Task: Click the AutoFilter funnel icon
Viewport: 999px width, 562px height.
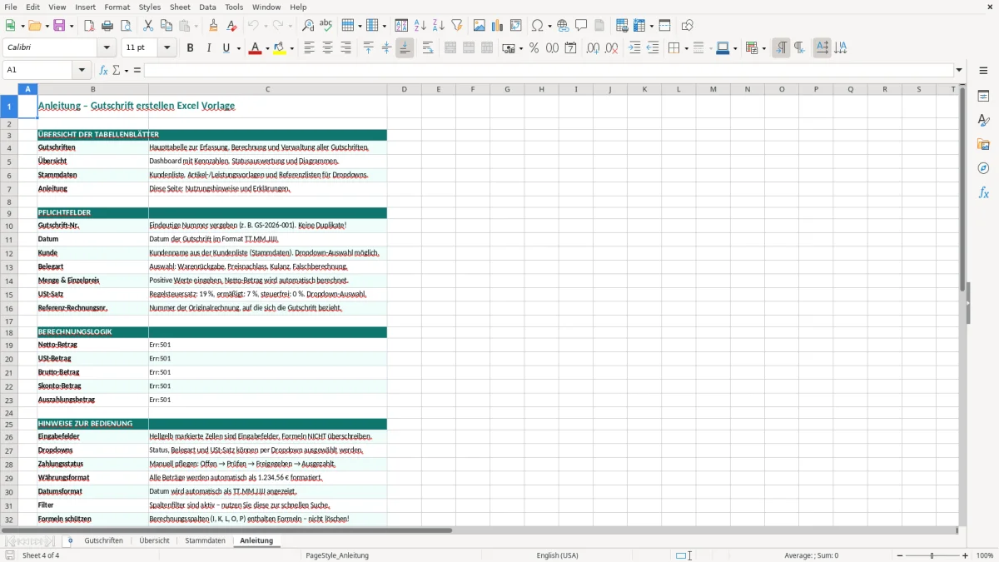Action: (457, 26)
